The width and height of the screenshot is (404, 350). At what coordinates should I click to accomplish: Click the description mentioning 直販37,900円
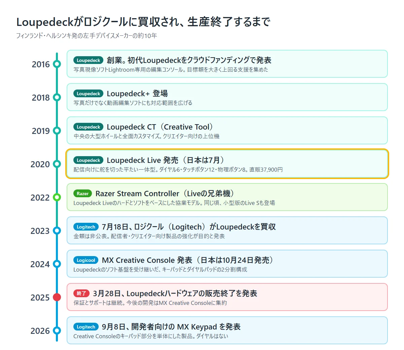(x=178, y=170)
